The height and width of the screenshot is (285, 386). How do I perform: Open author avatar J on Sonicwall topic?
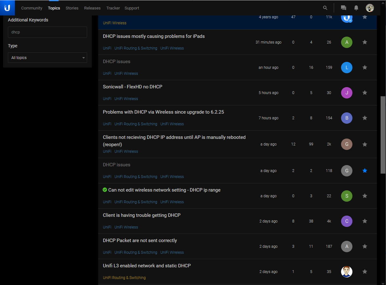click(x=347, y=93)
